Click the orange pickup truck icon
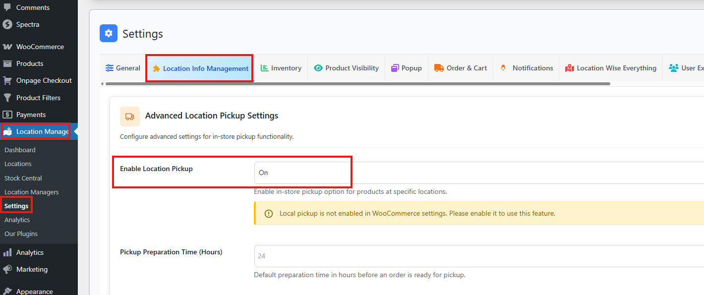Screen dimensions: 704x295 click(x=130, y=117)
